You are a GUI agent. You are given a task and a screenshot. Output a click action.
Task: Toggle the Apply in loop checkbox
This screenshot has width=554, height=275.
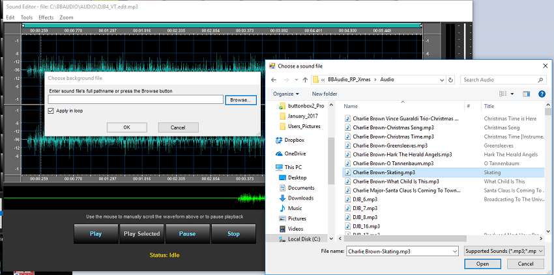click(51, 111)
